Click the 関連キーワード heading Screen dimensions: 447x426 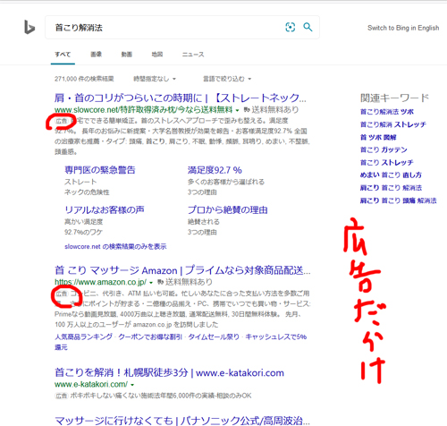coord(394,98)
